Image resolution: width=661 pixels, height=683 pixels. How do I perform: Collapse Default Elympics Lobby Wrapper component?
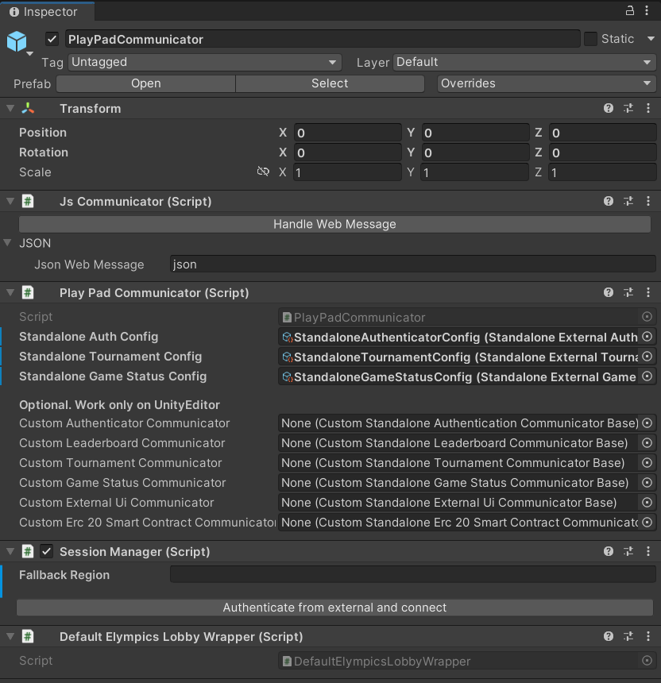10,636
